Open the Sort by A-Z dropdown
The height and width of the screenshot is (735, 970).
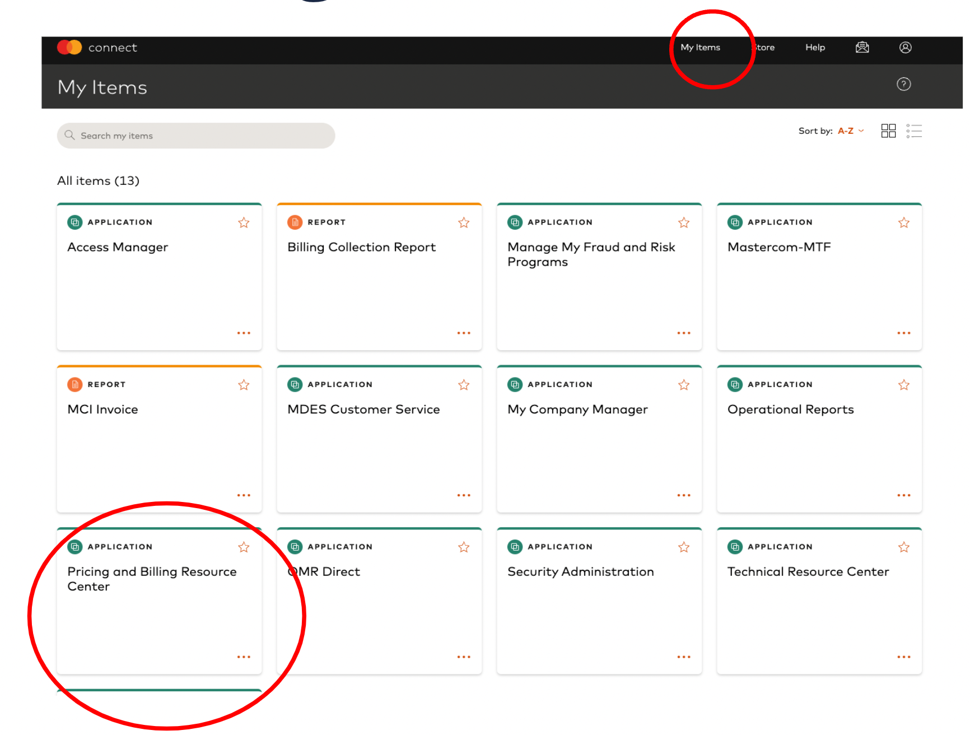(851, 131)
